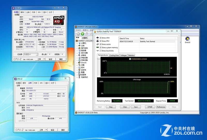Click the icon beside Stress FPU

click(x=98, y=41)
